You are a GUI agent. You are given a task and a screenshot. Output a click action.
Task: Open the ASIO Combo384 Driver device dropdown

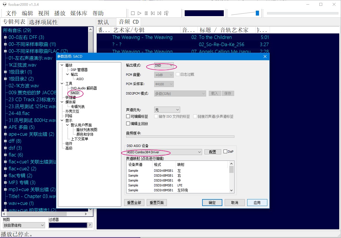(164, 152)
